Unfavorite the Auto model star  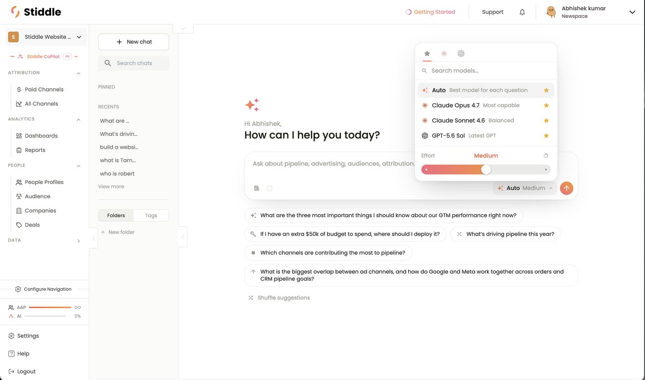546,90
